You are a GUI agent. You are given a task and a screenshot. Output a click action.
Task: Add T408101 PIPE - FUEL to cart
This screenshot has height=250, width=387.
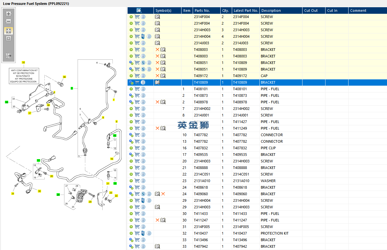coord(137,89)
